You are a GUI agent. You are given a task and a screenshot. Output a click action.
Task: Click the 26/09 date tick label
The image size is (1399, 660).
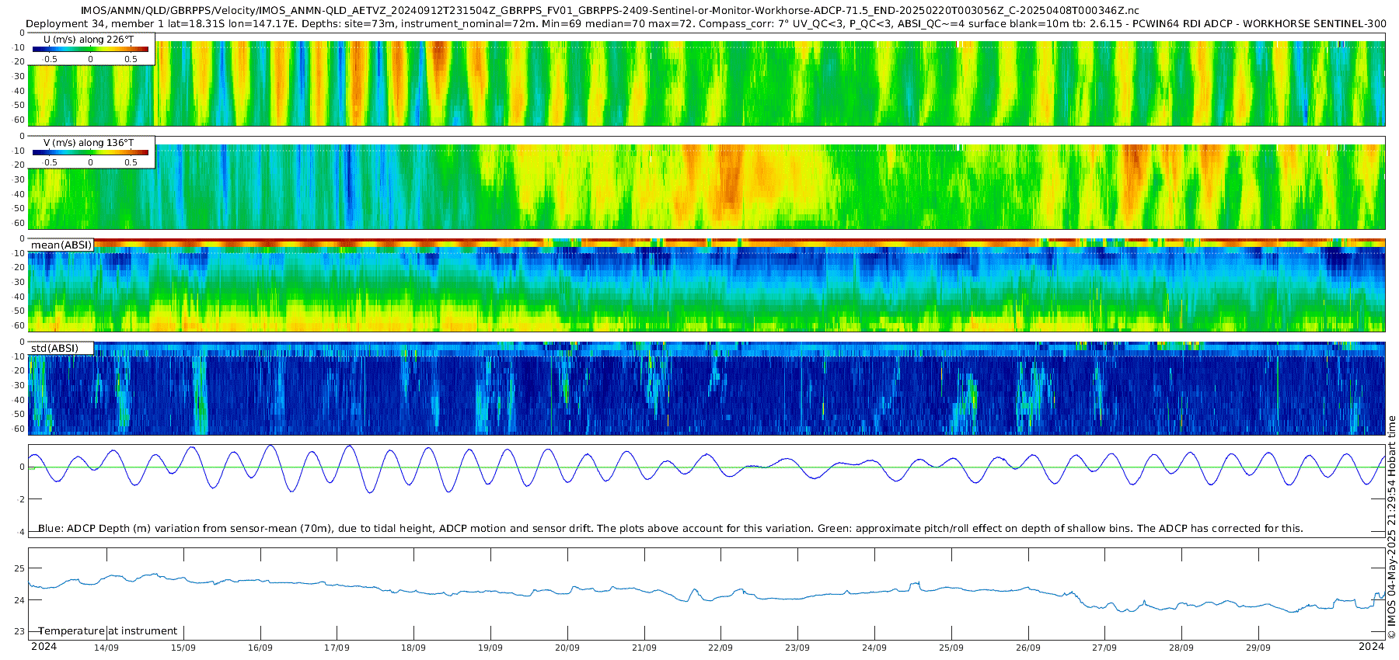[1028, 648]
